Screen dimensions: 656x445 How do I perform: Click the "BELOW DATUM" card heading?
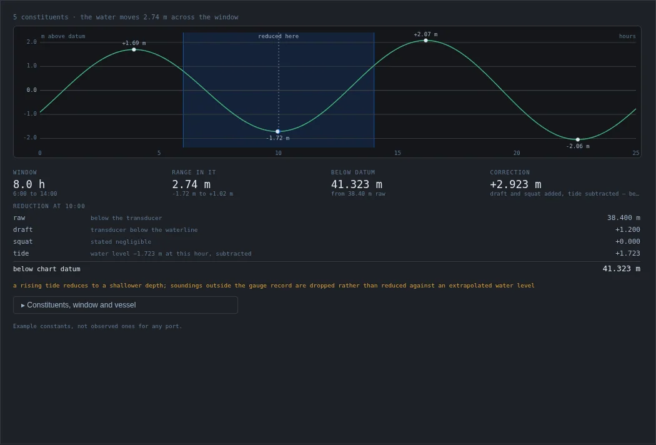point(353,172)
